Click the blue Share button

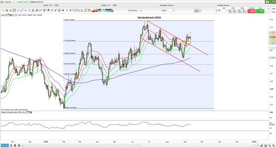[x=5, y=146]
